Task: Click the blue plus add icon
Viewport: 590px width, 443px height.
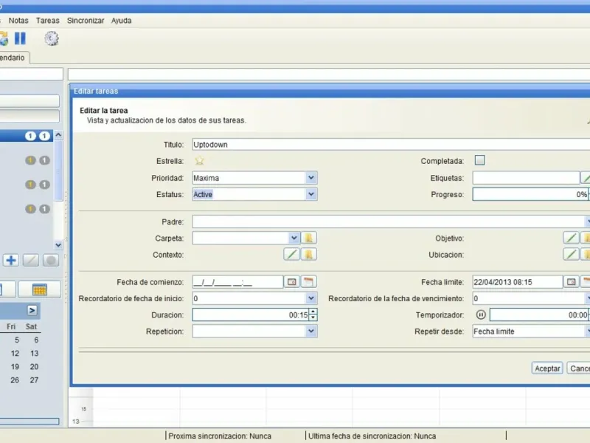Action: (x=11, y=260)
